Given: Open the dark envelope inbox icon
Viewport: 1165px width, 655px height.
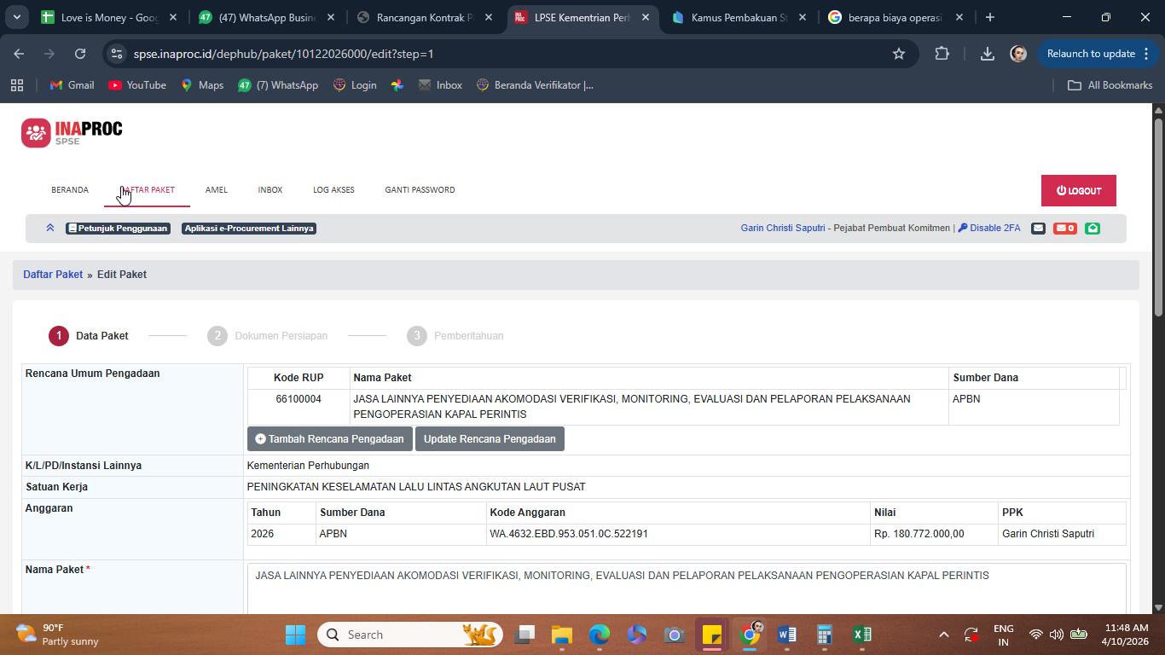Looking at the screenshot, I should pyautogui.click(x=1038, y=228).
